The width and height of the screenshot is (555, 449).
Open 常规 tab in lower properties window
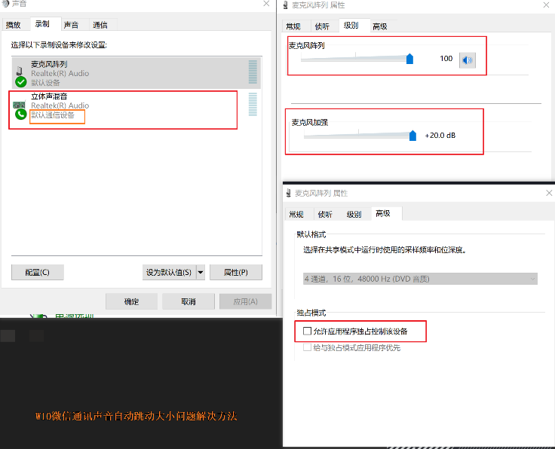pyautogui.click(x=296, y=214)
